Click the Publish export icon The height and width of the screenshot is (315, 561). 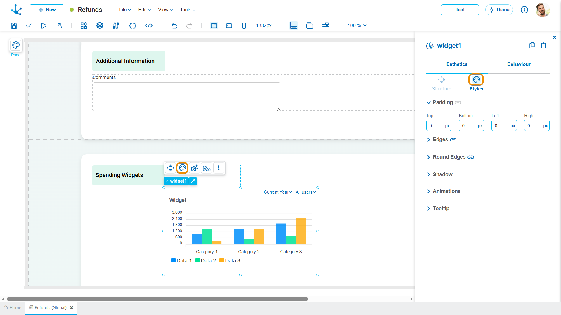pos(59,26)
